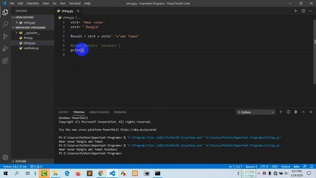Open Google Chrome from the taskbar
This screenshot has height=178, width=316.
tap(101, 174)
